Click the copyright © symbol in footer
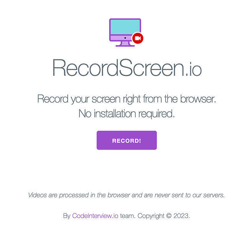Screen dimensions: 249x231 (169, 216)
